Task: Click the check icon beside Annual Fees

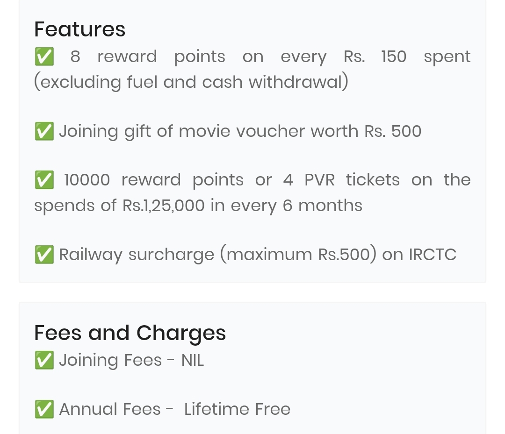Action: (44, 409)
